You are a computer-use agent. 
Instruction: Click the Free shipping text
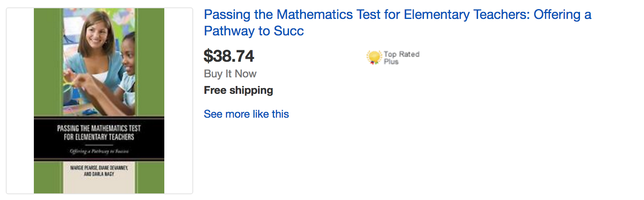[x=238, y=90]
